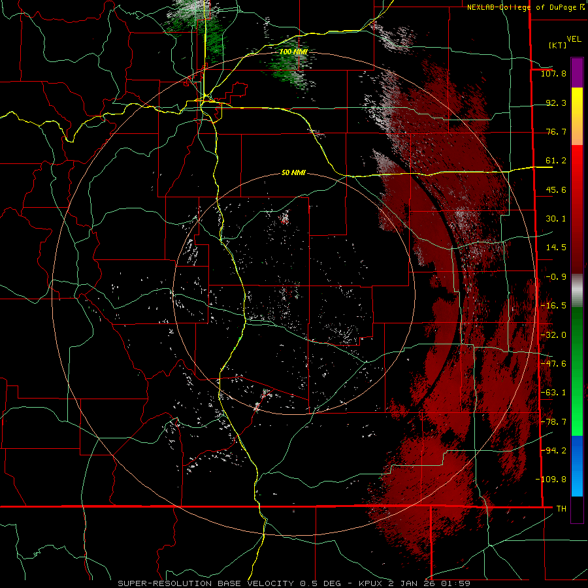588x588 pixels.
Task: Select the 76.7 legend value
Action: tap(556, 131)
